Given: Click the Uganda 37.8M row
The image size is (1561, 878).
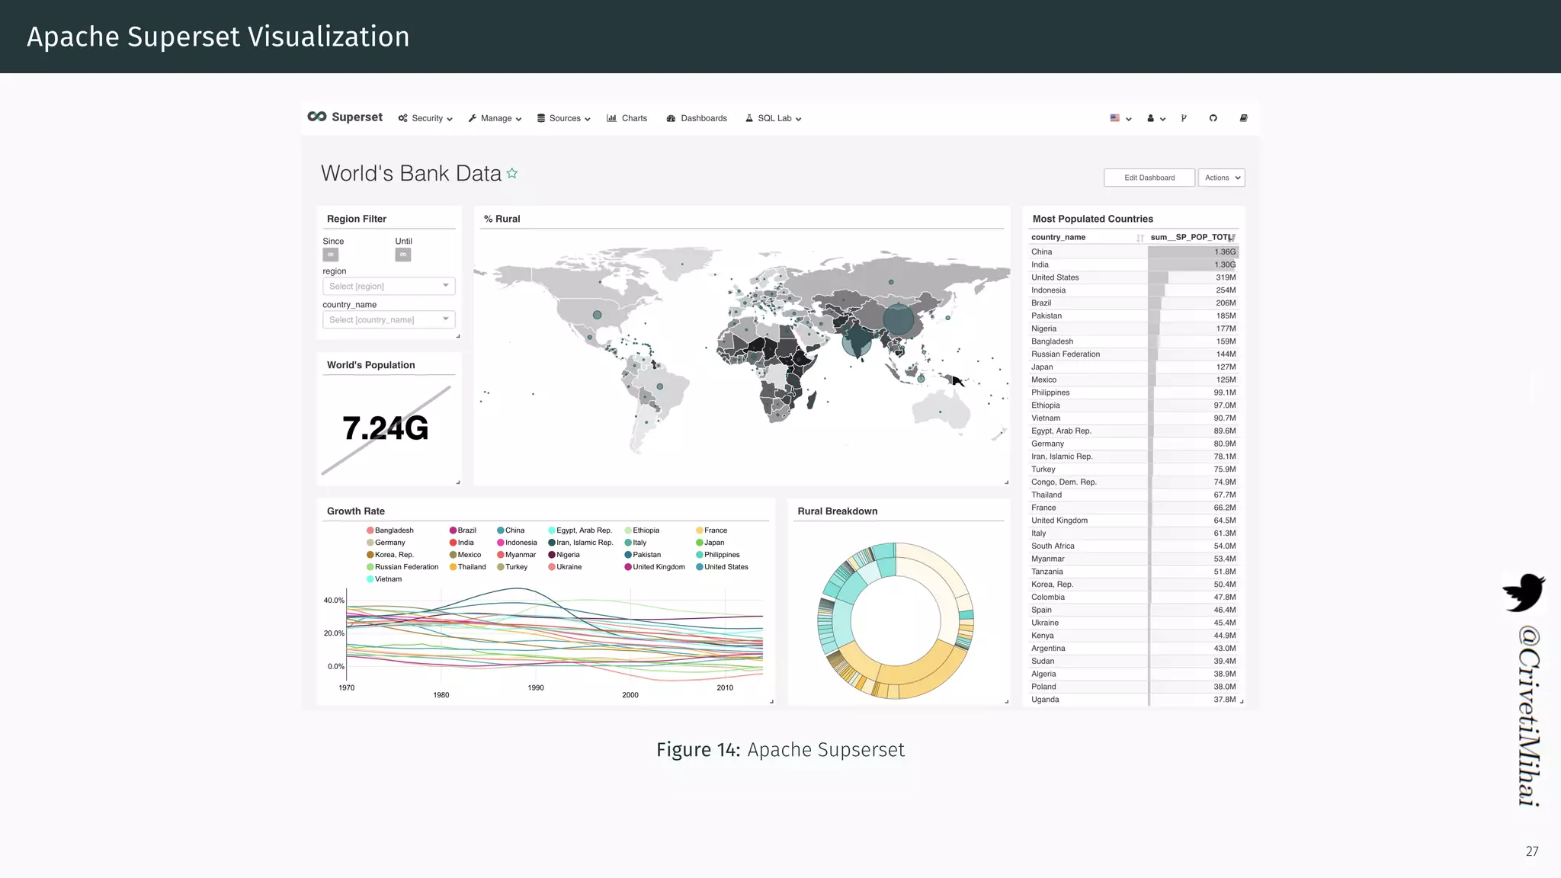Looking at the screenshot, I should pos(1133,700).
